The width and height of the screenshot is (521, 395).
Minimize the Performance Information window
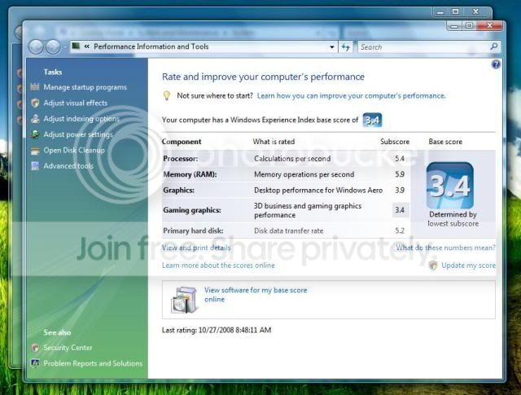454,25
